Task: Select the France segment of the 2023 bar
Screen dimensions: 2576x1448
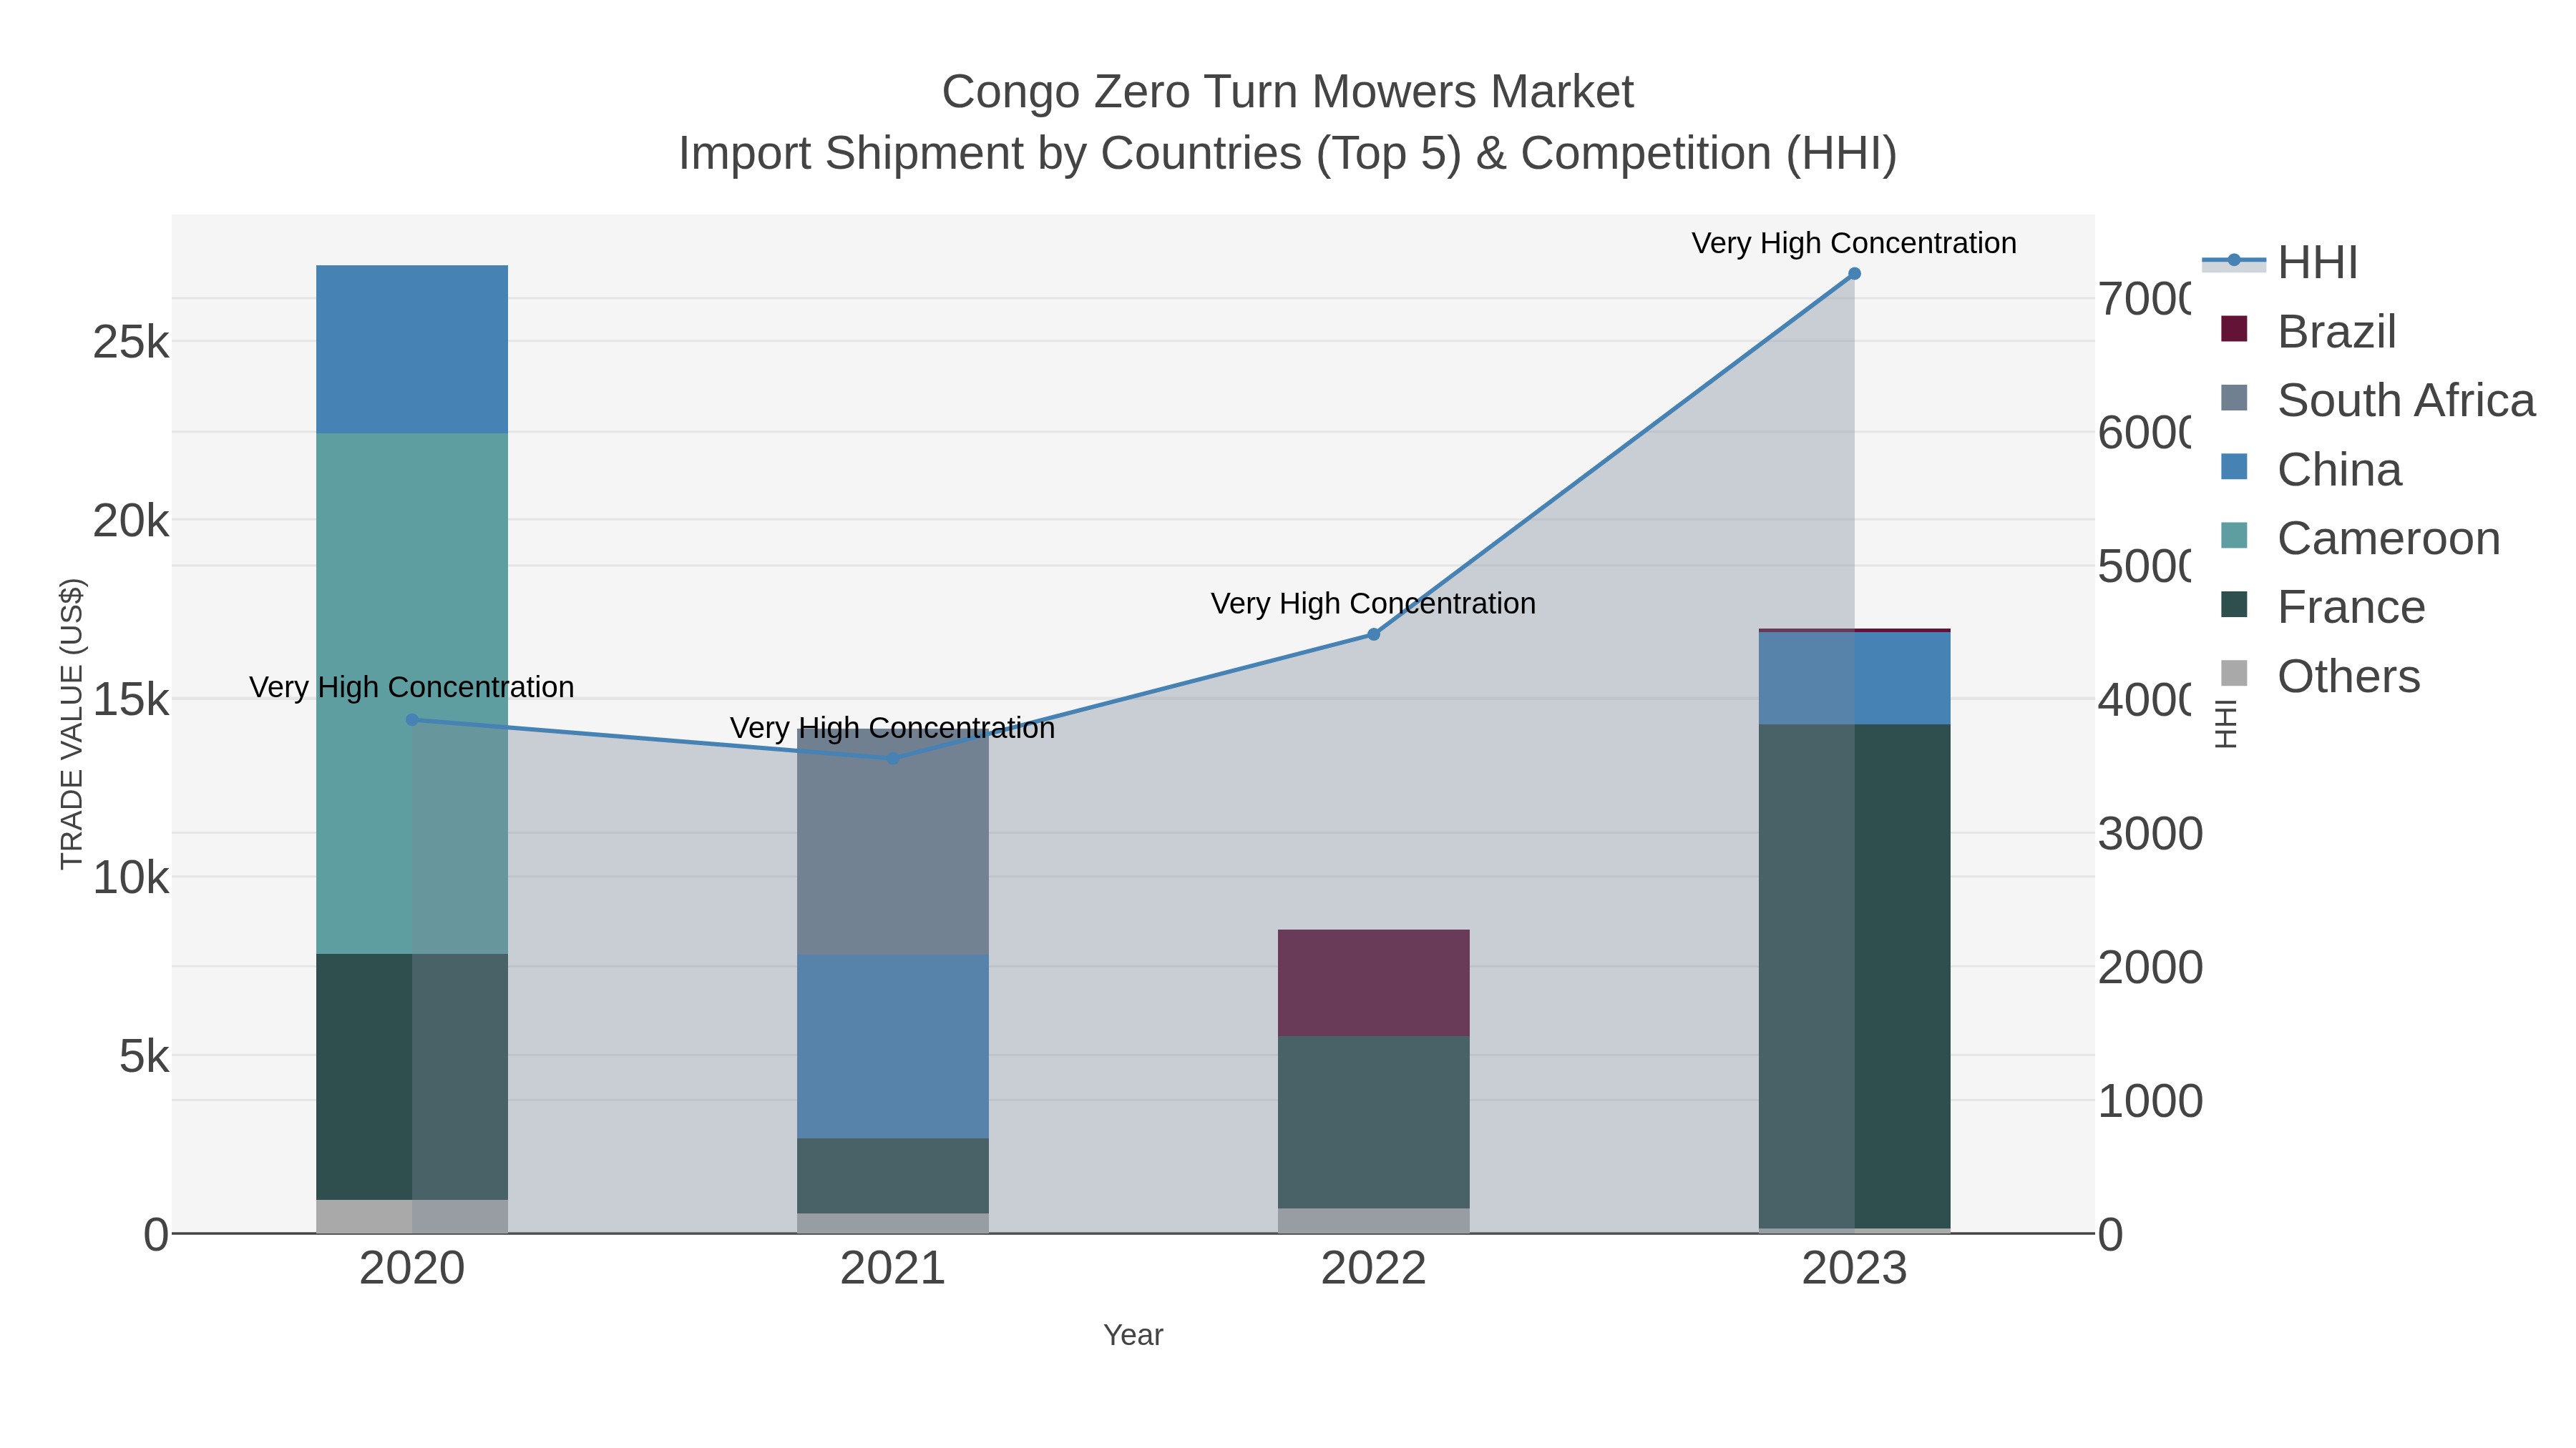Action: 1854,976
